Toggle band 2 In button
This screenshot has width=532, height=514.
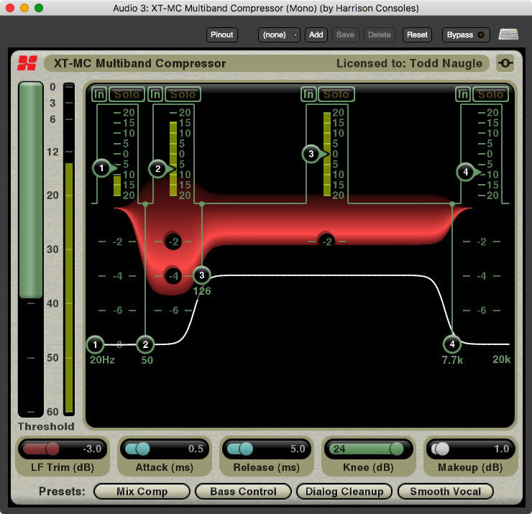coord(156,94)
